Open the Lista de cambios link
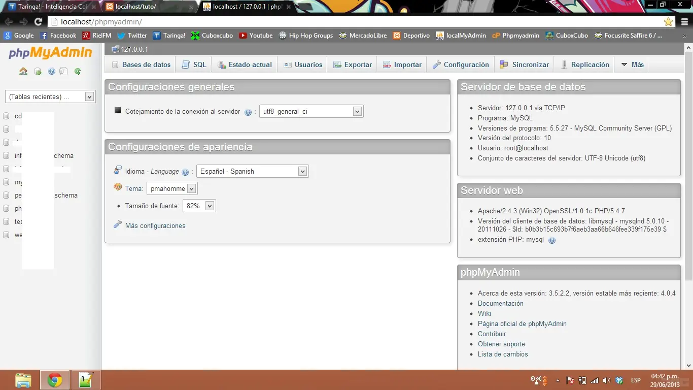 tap(503, 354)
